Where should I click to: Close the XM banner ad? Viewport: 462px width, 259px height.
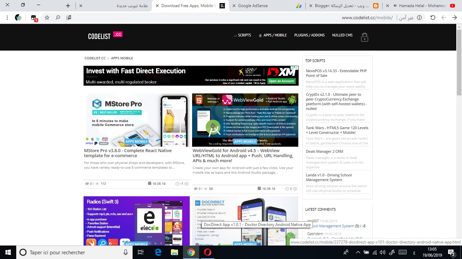click(x=296, y=68)
